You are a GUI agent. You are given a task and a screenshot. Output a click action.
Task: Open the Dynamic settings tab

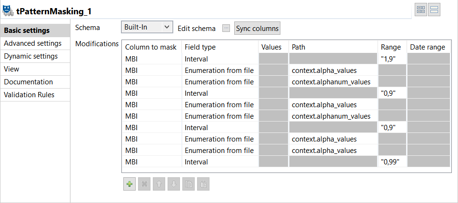[31, 56]
